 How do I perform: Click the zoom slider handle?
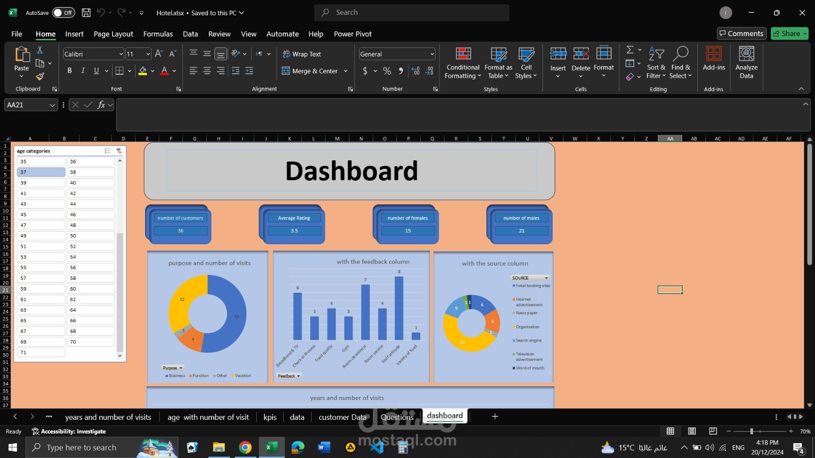tap(751, 431)
